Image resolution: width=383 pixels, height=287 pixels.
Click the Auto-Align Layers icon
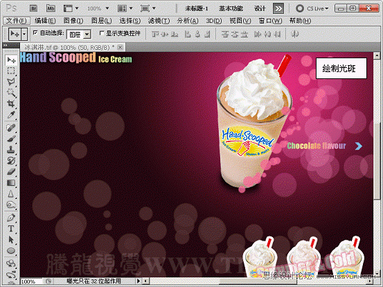pos(295,34)
